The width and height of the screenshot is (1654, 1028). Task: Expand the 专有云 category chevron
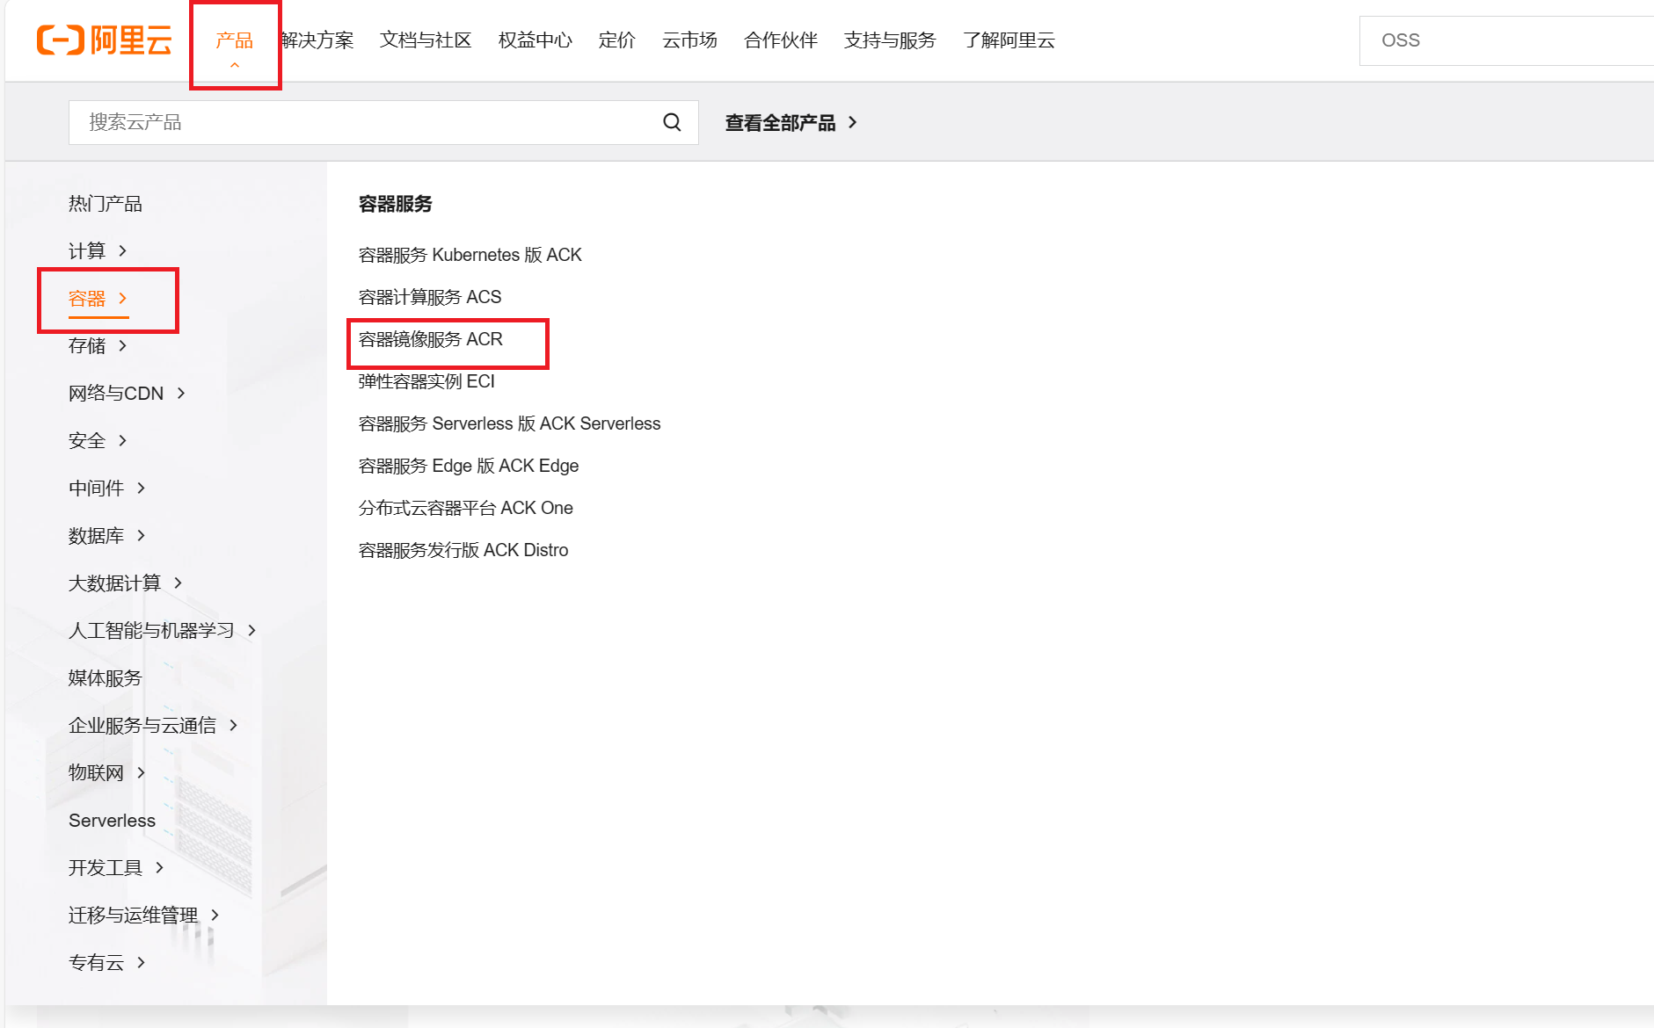pyautogui.click(x=141, y=963)
